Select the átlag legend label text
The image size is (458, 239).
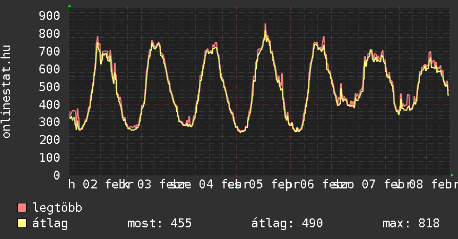[50, 223]
